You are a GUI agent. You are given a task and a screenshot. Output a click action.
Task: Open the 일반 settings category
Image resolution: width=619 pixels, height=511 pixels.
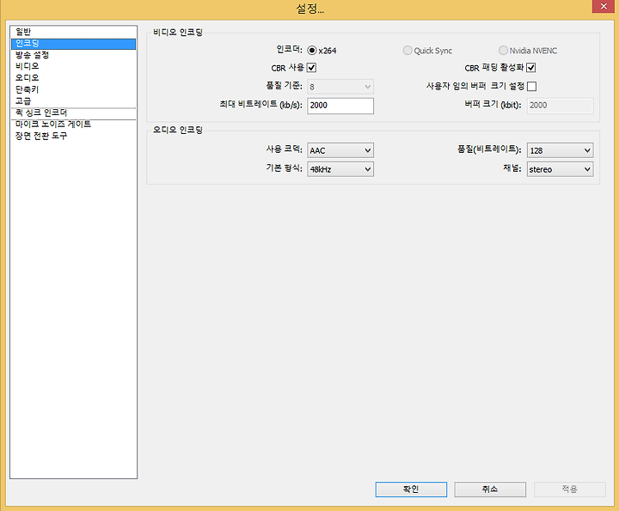pyautogui.click(x=73, y=32)
